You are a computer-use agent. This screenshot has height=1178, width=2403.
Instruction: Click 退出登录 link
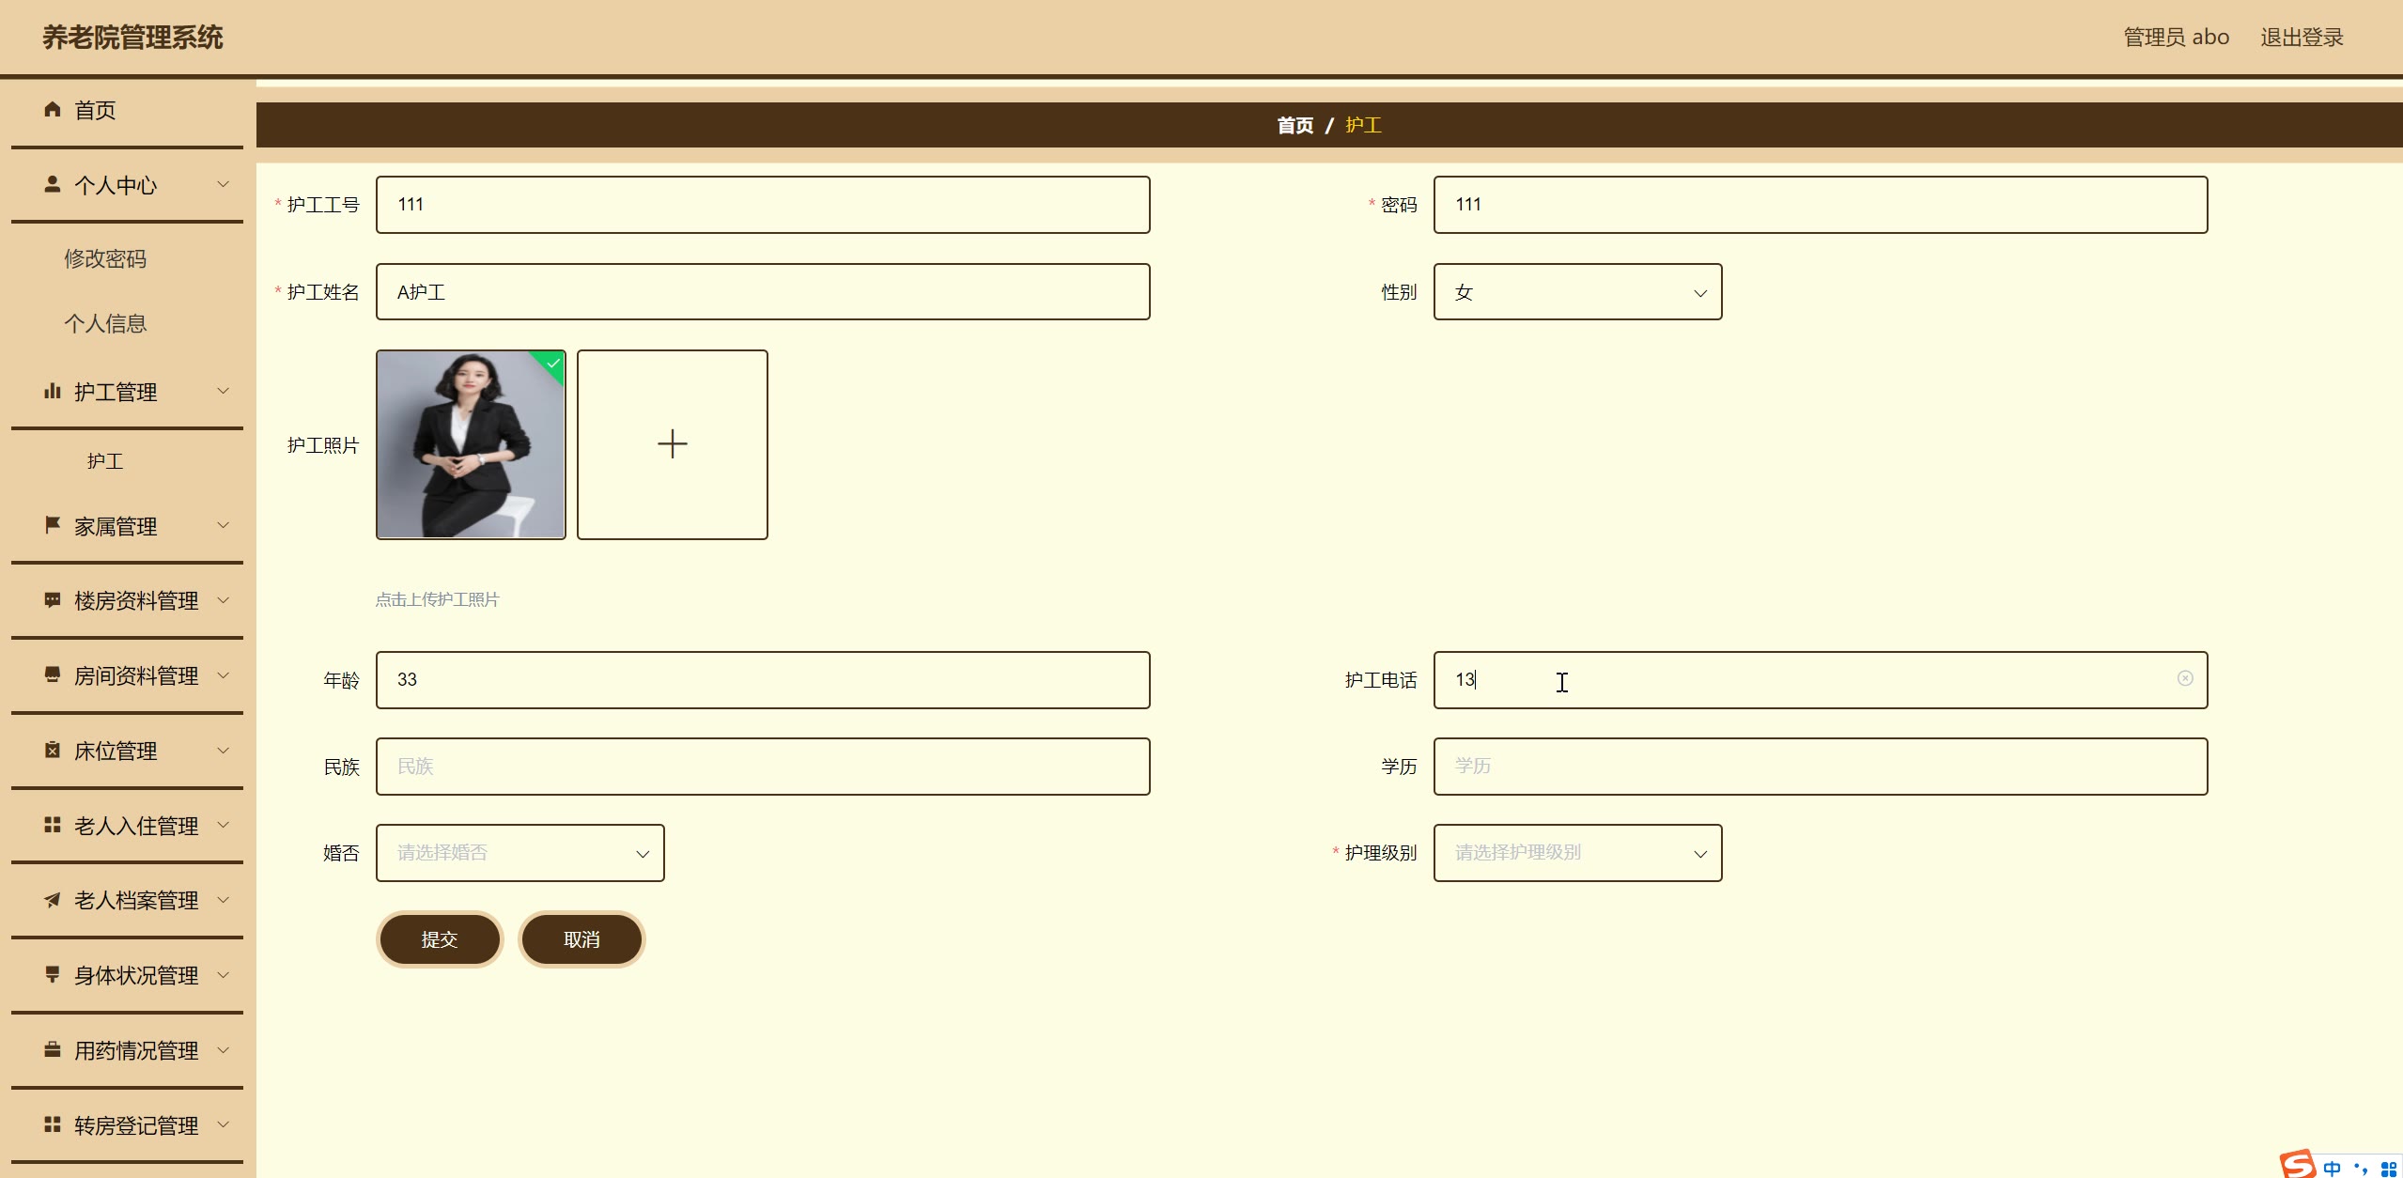(x=2302, y=38)
